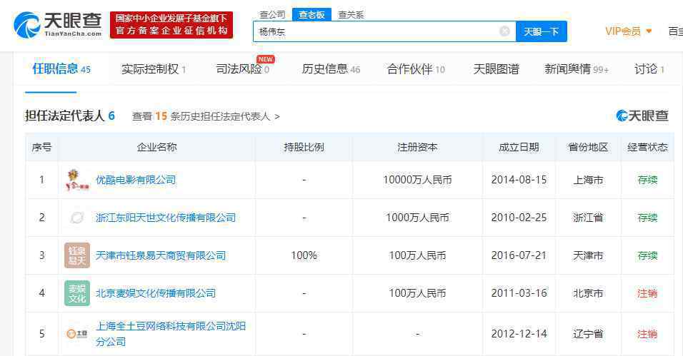Click the date 2012-12-14
Viewport: 683px width, 356px height.
point(519,334)
